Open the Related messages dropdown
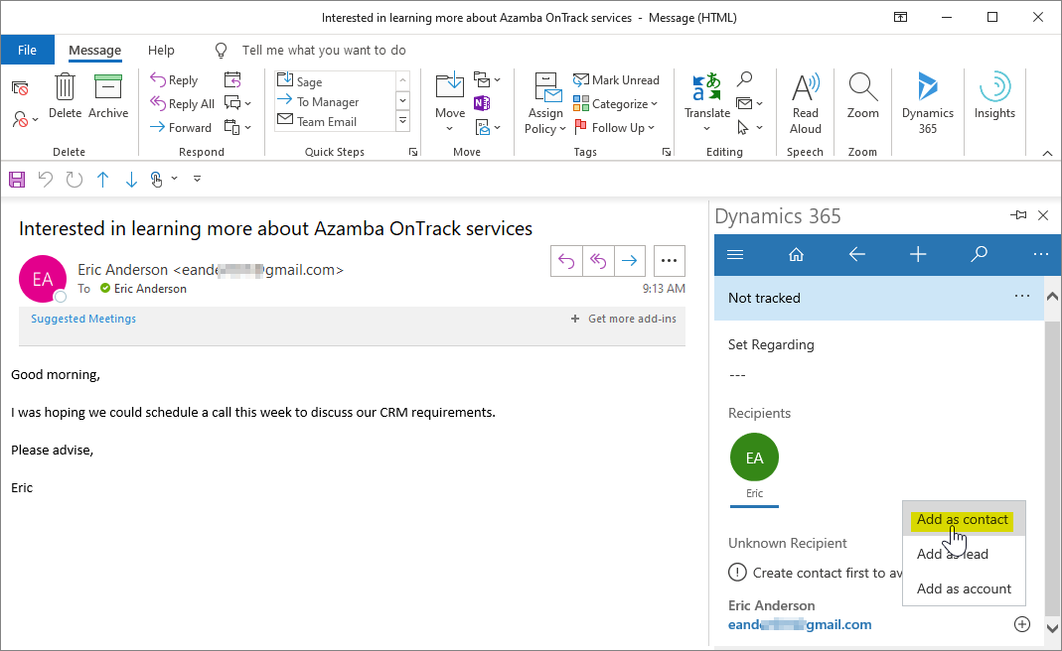Viewport: 1062px width, 651px height. 749,103
